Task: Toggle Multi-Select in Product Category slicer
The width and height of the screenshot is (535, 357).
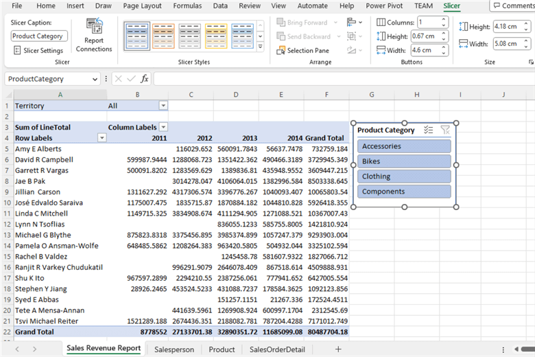Action: coord(428,130)
